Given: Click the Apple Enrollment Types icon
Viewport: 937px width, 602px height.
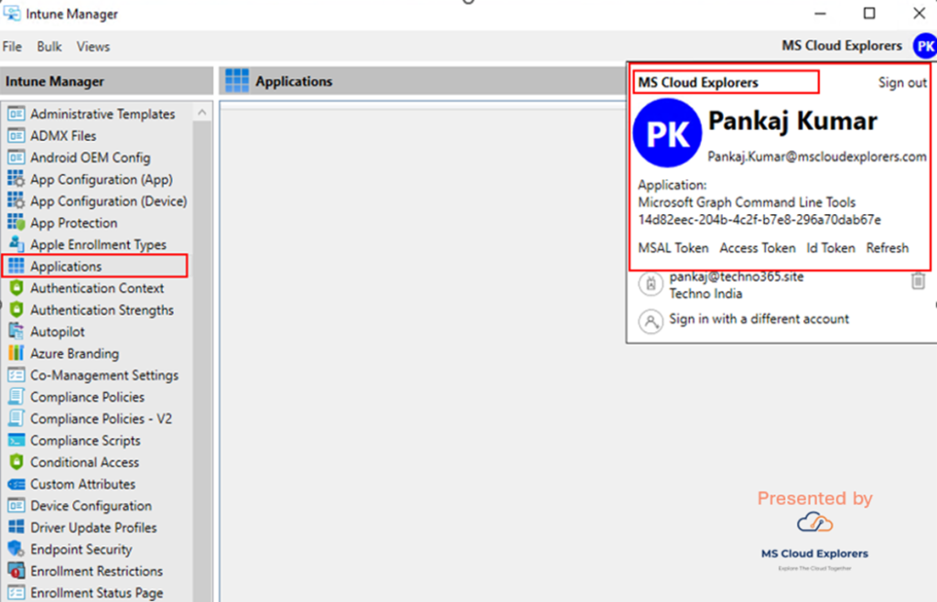Looking at the screenshot, I should (x=16, y=244).
